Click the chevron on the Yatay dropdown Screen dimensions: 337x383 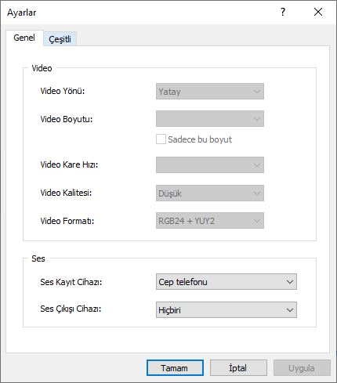(x=257, y=92)
